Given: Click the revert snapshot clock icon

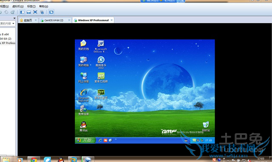Looking at the screenshot, I should 6,12.
